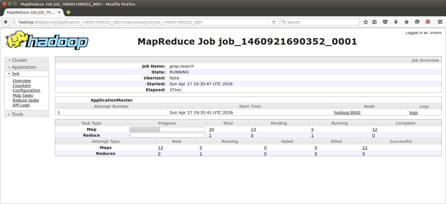The height and width of the screenshot is (204, 446).
Task: Click the Started time value for the job
Action: point(201,84)
